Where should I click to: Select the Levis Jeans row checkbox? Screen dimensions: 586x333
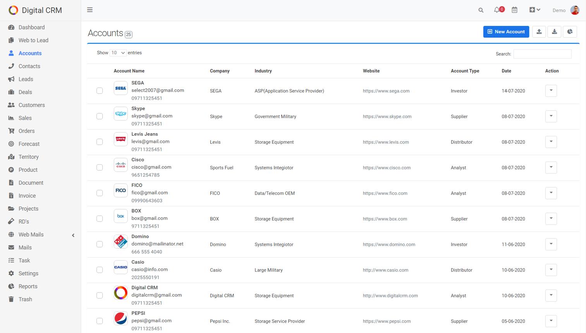[100, 142]
